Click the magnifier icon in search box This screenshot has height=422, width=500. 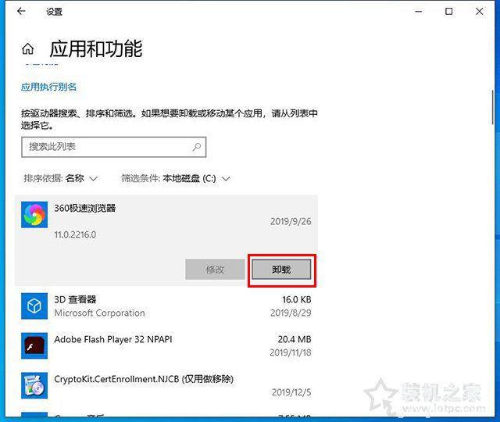click(x=197, y=147)
